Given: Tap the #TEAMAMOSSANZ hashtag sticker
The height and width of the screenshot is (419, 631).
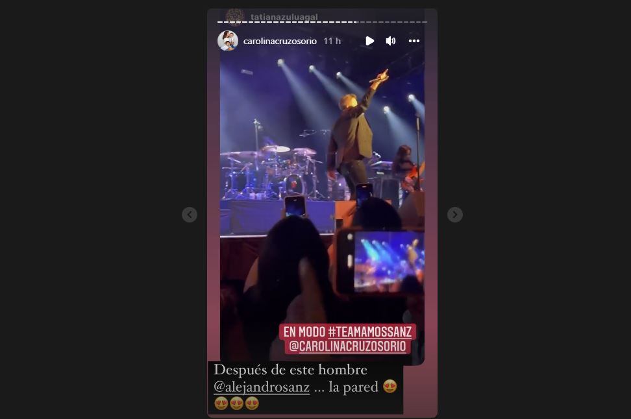Looking at the screenshot, I should (x=370, y=331).
